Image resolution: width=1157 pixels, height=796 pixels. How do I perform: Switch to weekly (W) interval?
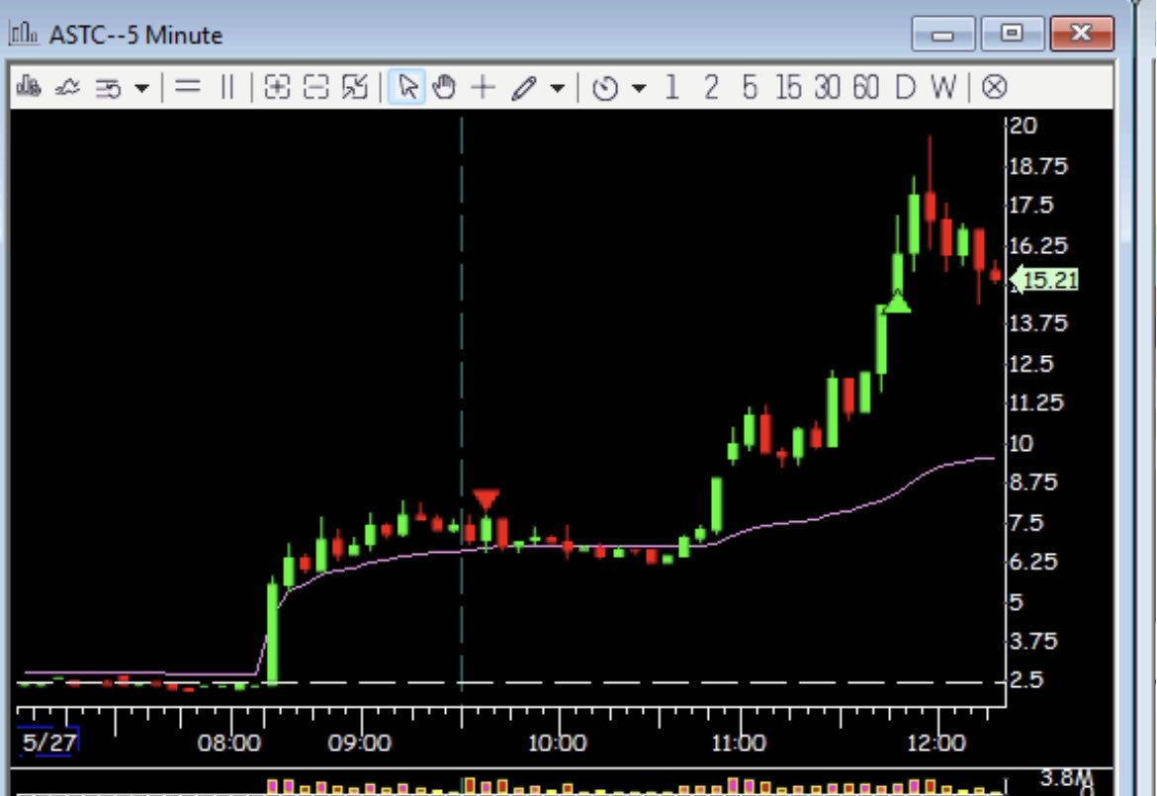point(943,87)
